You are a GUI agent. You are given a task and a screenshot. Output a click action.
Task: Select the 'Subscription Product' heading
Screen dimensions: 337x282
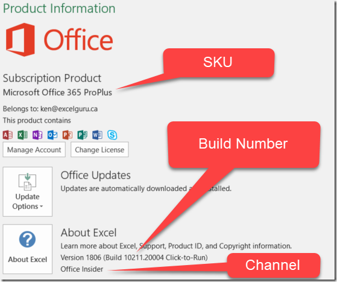point(52,78)
